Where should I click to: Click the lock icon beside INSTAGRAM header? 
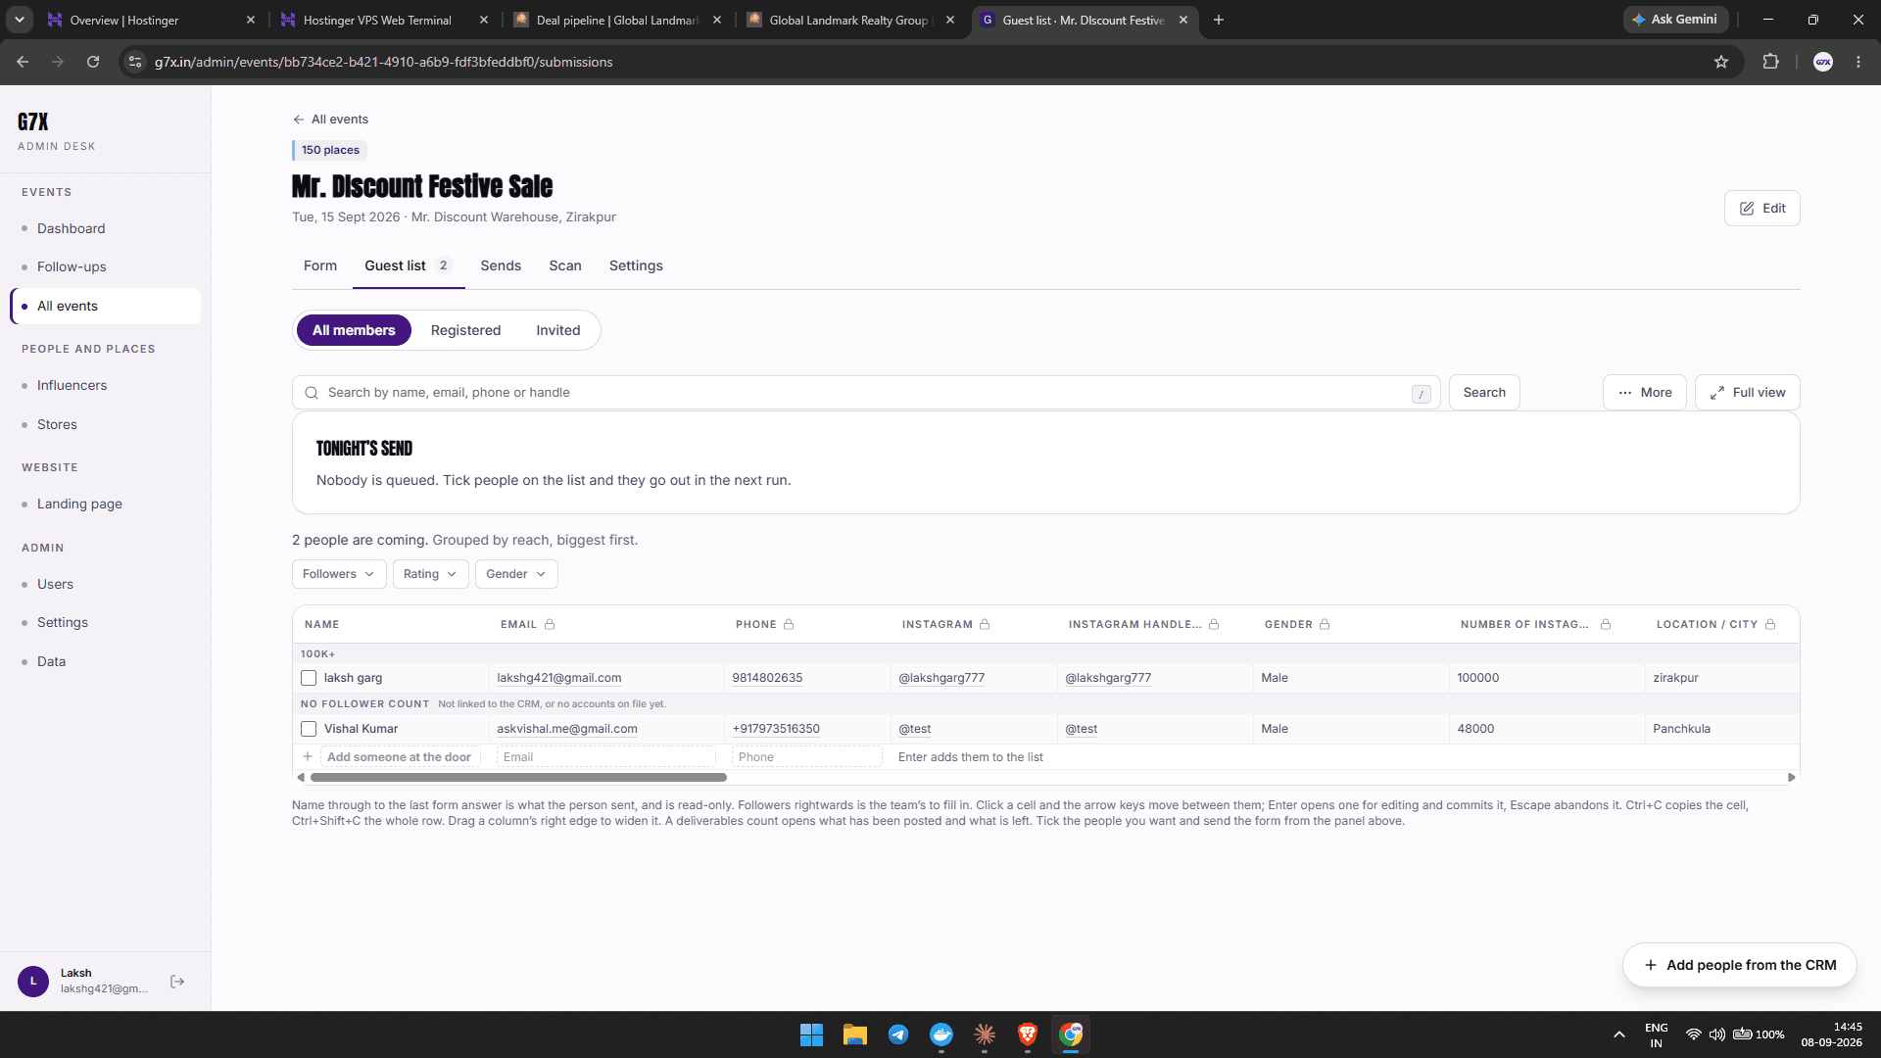point(985,624)
